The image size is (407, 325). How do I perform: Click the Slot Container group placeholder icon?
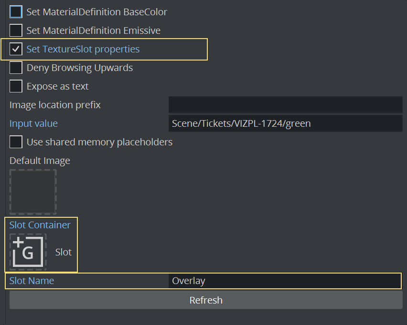tap(28, 250)
